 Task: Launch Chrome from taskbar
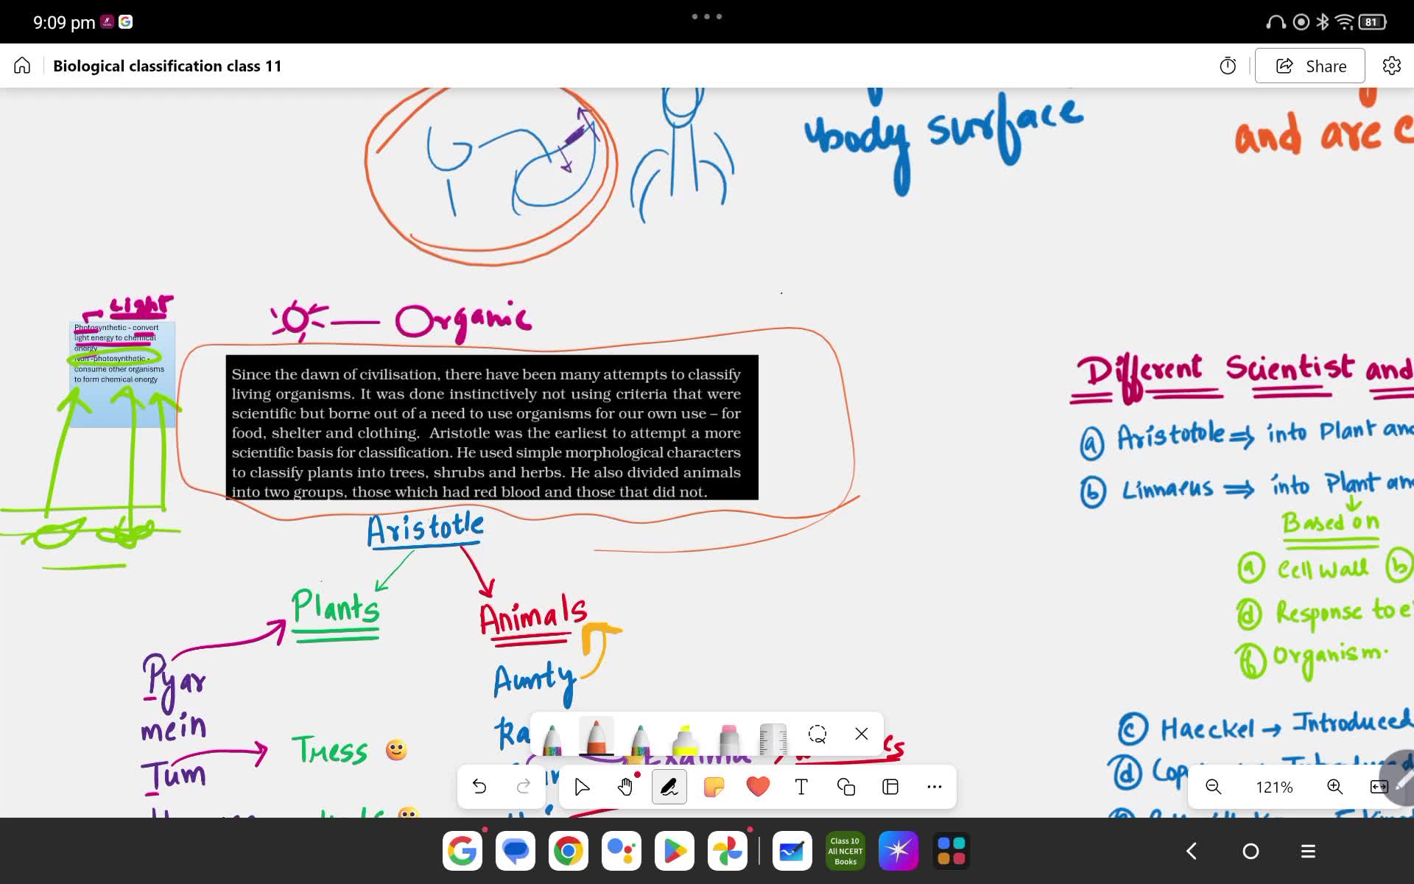pyautogui.click(x=569, y=851)
